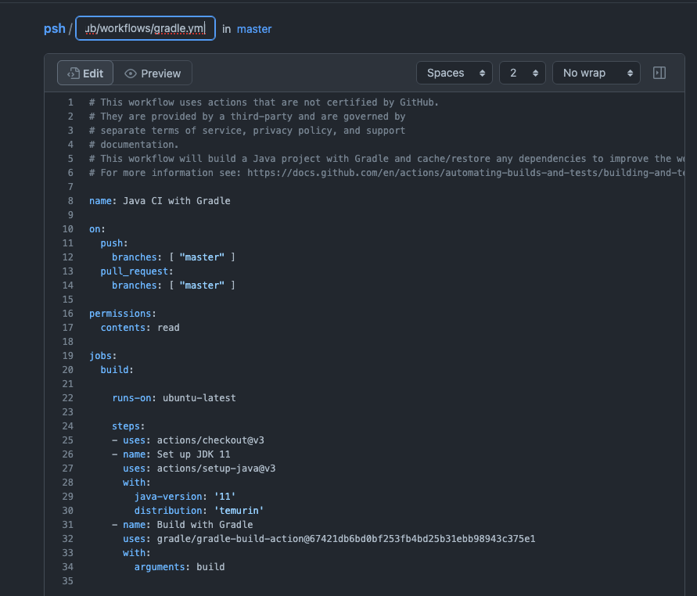
Task: Click the 'push:' line
Action: coord(113,243)
